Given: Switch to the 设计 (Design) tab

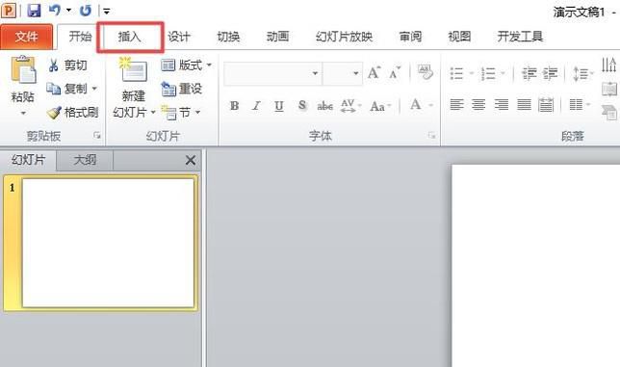Looking at the screenshot, I should 179,37.
